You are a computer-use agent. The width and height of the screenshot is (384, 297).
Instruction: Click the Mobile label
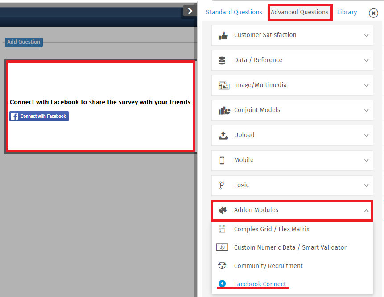(x=244, y=160)
